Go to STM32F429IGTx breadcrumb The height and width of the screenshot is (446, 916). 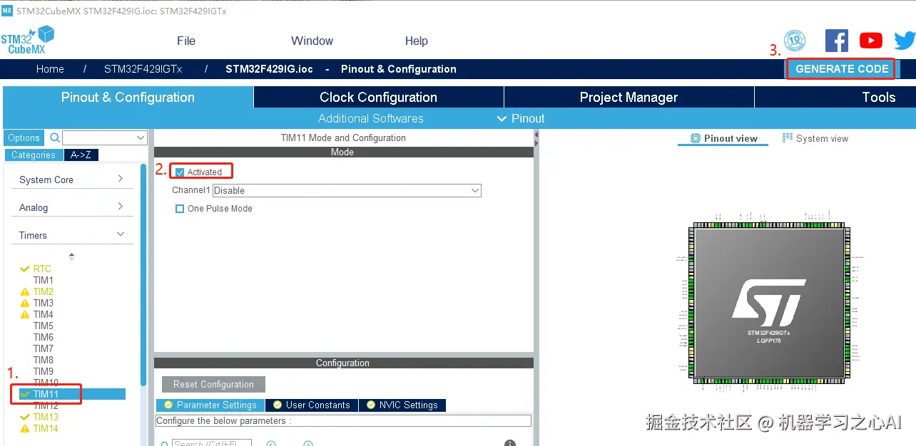(143, 69)
